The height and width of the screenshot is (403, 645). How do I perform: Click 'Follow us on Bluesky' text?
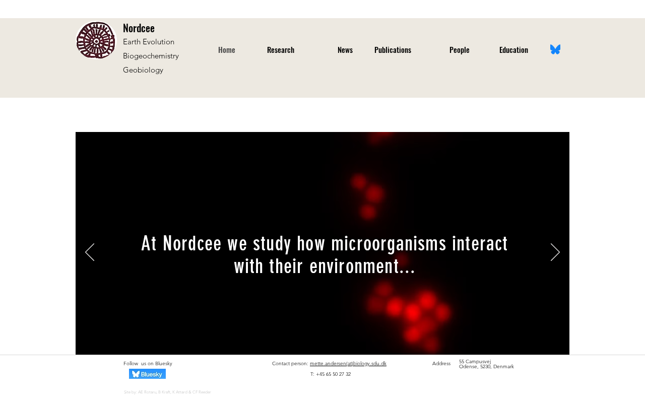tap(148, 363)
